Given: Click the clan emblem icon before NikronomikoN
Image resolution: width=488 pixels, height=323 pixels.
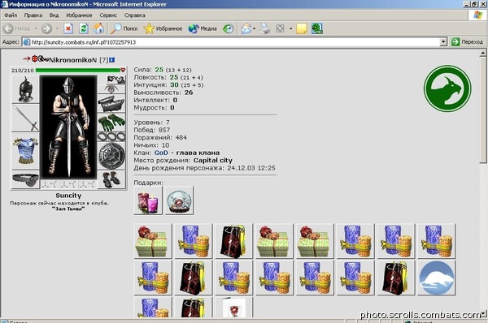Looking at the screenshot, I should pyautogui.click(x=43, y=58).
